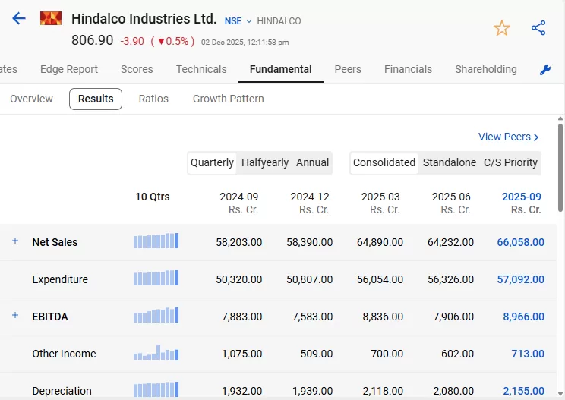This screenshot has height=400, width=565.
Task: Select Quarterly period view
Action: (x=212, y=162)
